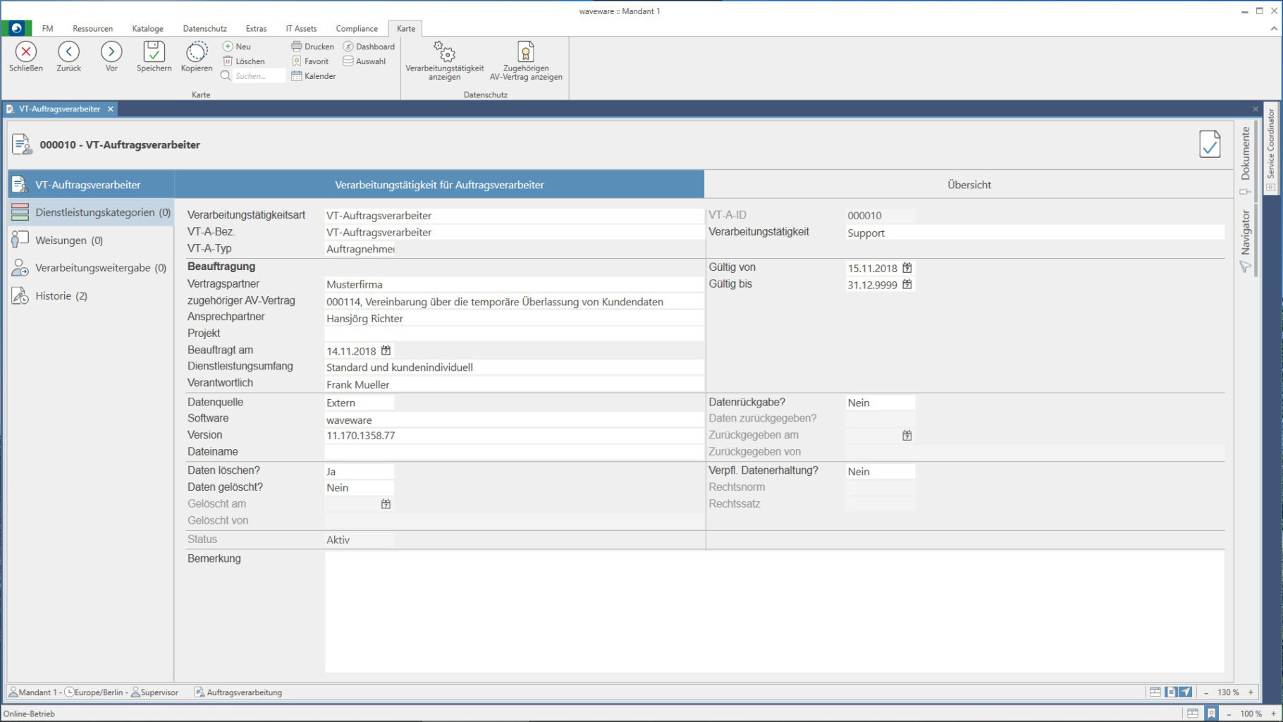Click the Neu button to create a record
The image size is (1283, 722).
237,47
